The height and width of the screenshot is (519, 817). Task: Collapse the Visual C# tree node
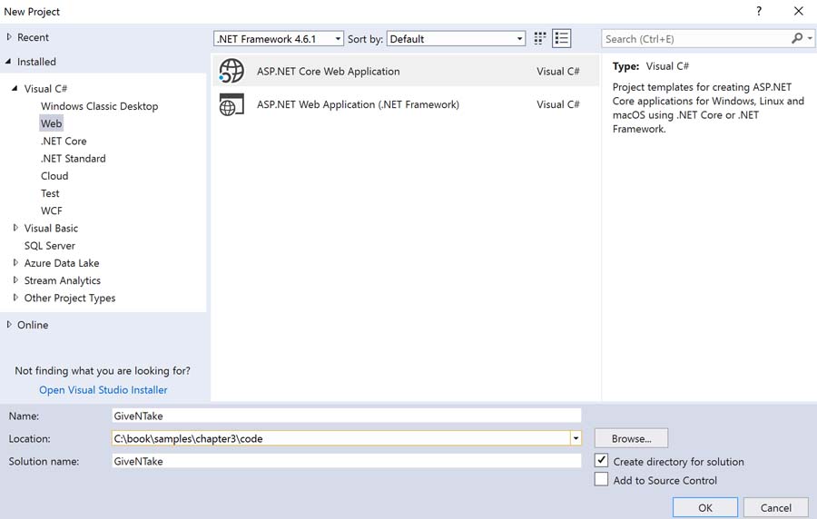(x=15, y=88)
